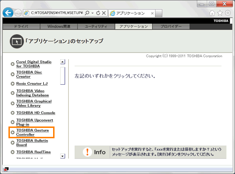Image resolution: width=235 pixels, height=174 pixels.
Task: Click bullet icon beside TOSHIBA Upconvert Plug-in
Action: point(13,122)
